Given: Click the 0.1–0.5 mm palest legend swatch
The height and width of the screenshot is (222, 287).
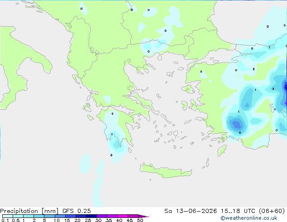Looking at the screenshot, I should [x=8, y=216].
